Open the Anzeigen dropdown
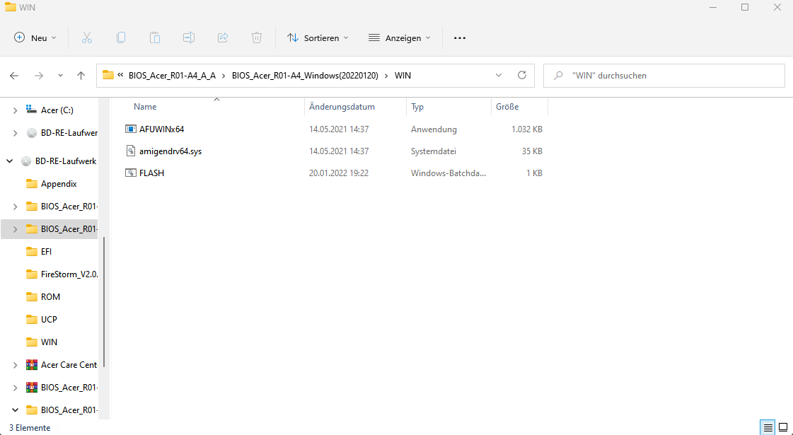 pos(399,38)
